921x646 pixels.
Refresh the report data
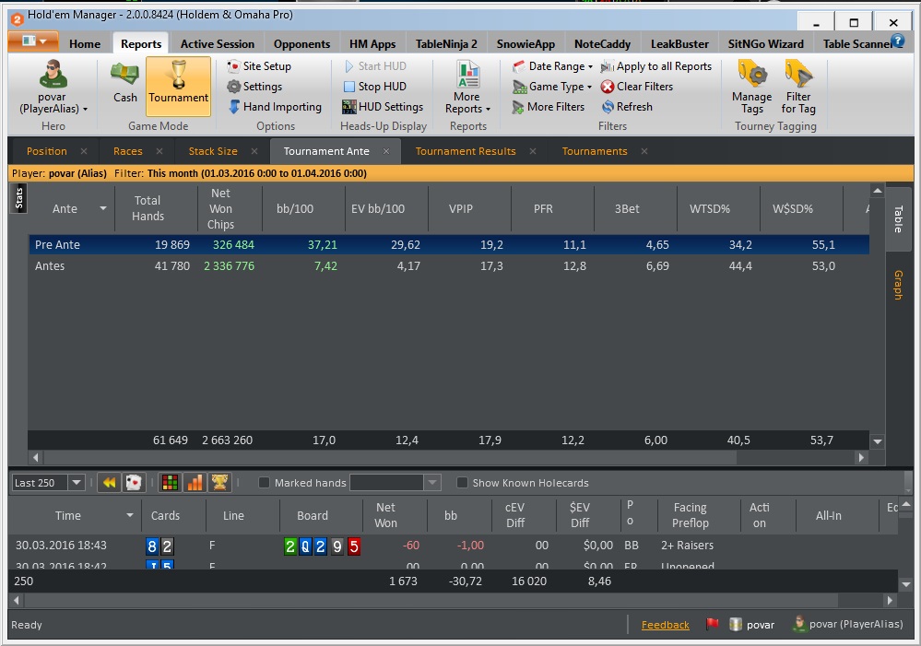(627, 107)
